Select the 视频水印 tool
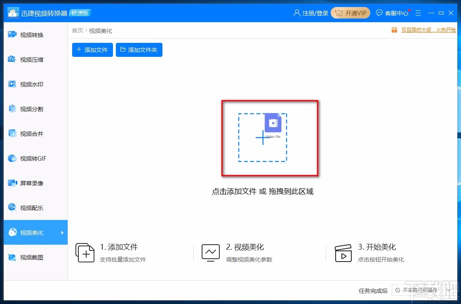 click(26, 84)
